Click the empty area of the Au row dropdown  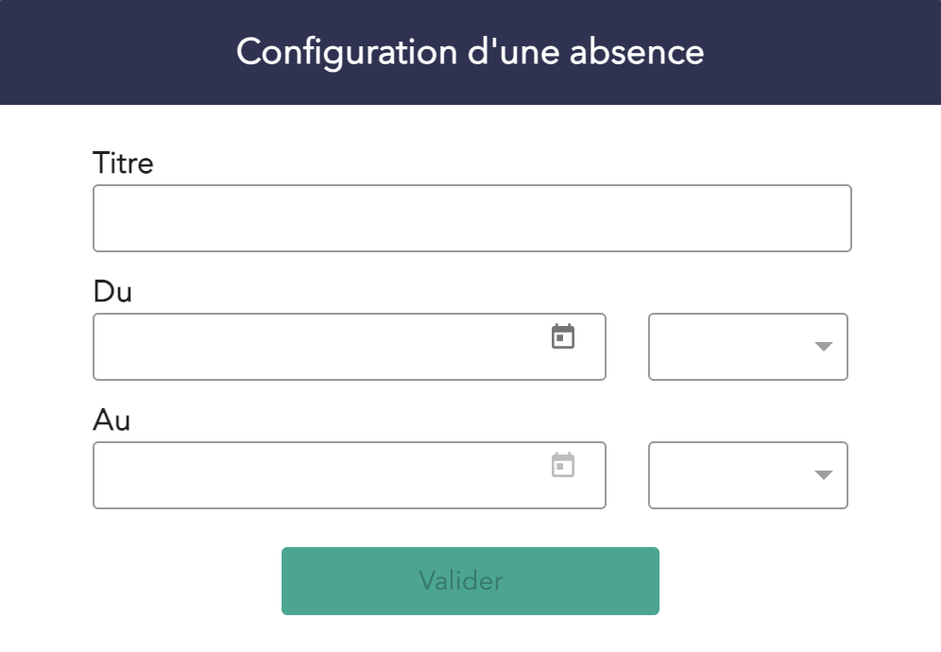718,475
